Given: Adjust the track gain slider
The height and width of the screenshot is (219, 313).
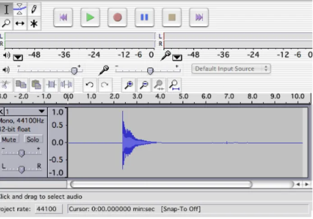Looking at the screenshot, I should point(21,153).
